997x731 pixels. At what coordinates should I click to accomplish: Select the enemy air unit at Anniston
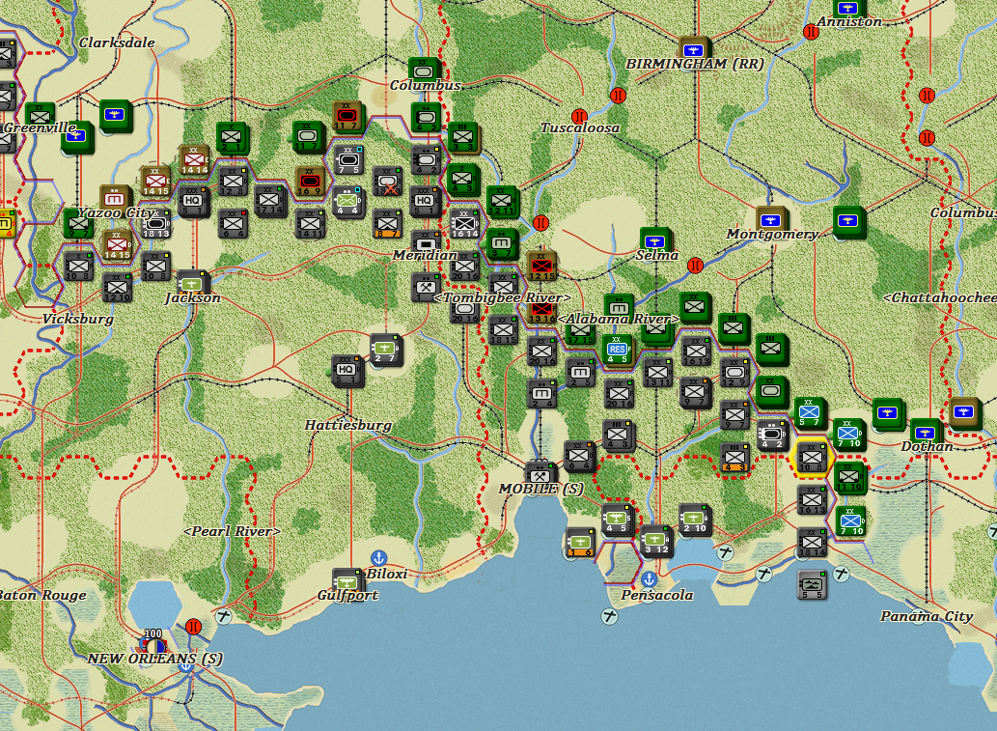847,9
